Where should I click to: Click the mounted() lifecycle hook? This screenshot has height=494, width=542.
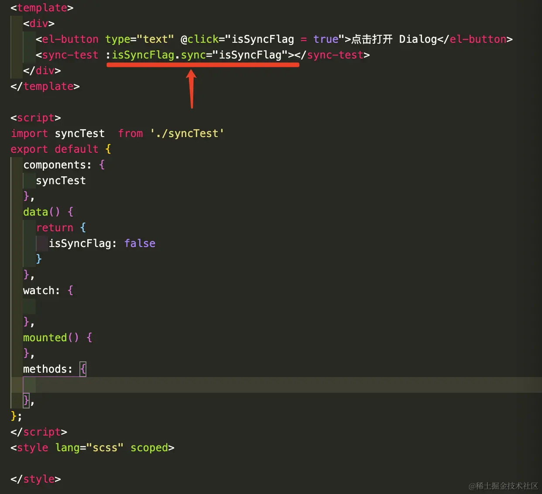[x=50, y=337]
